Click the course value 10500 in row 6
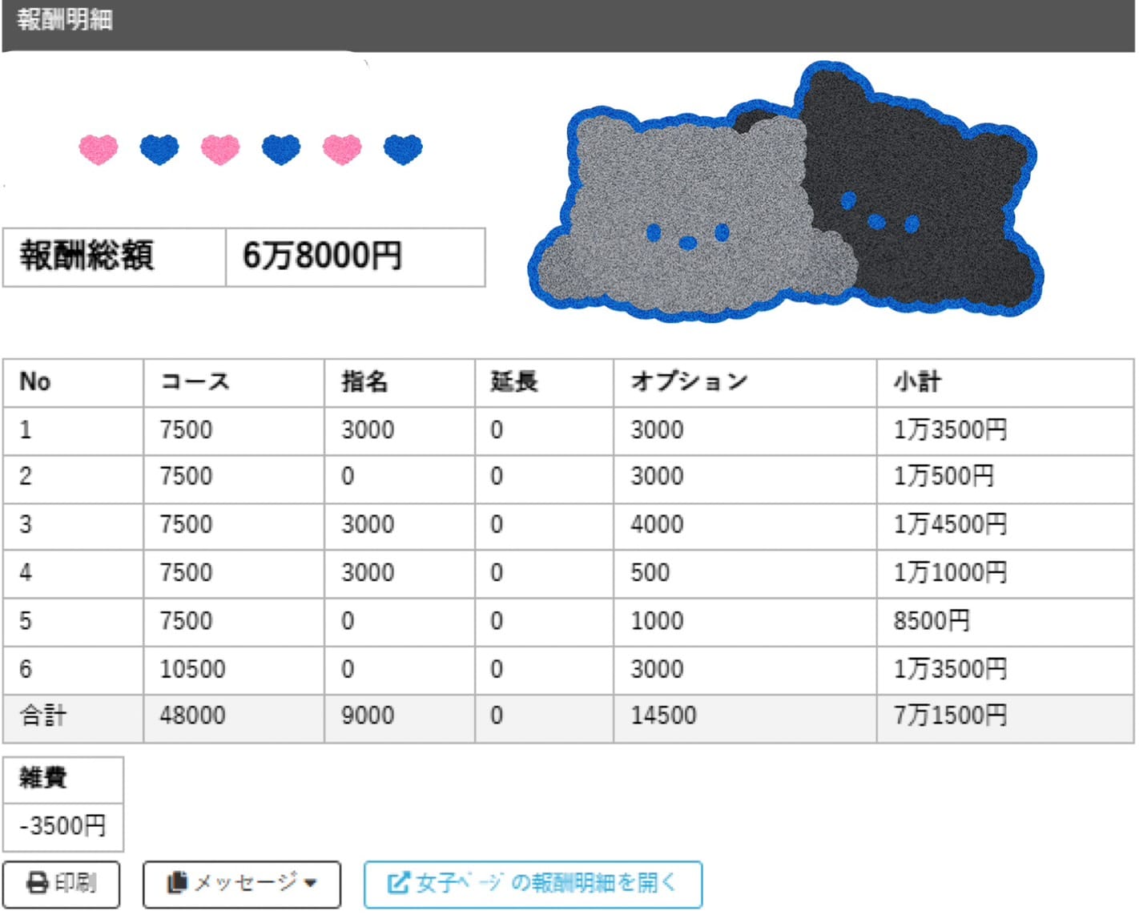1139x923 pixels. click(x=192, y=669)
